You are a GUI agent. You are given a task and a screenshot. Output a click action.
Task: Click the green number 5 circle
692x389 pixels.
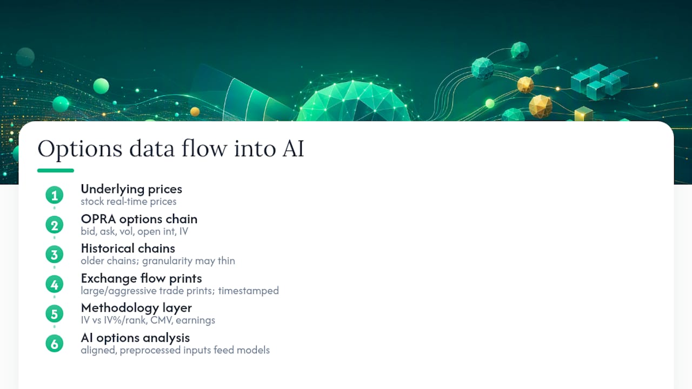[x=54, y=314]
